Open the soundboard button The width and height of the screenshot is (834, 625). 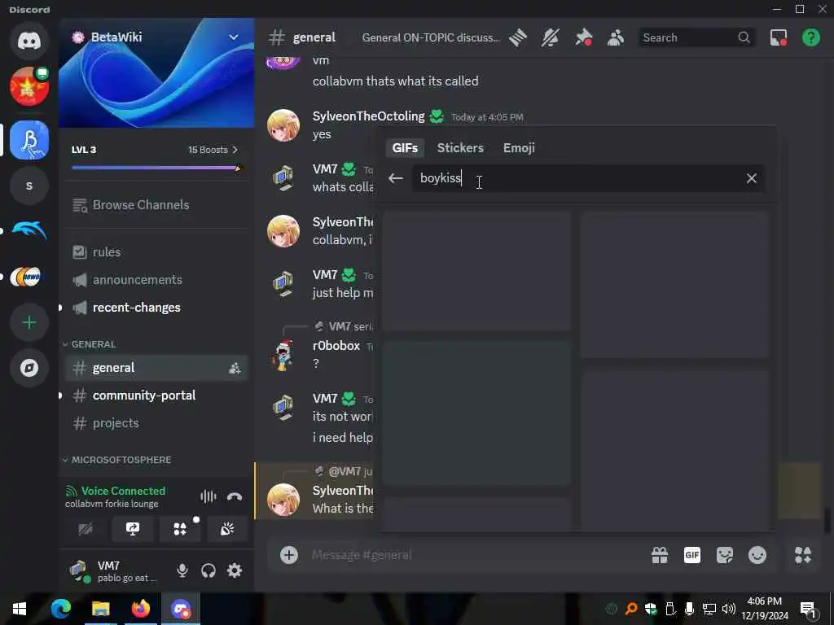[x=227, y=529]
